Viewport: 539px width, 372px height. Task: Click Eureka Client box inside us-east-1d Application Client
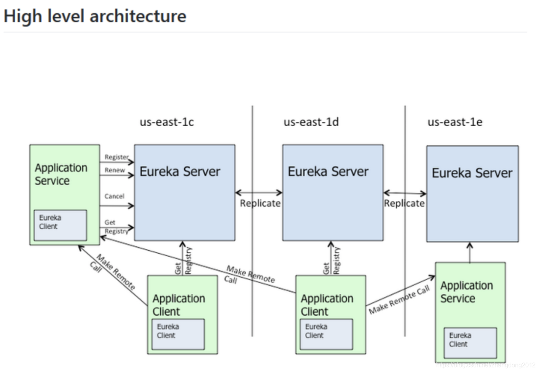tap(326, 334)
